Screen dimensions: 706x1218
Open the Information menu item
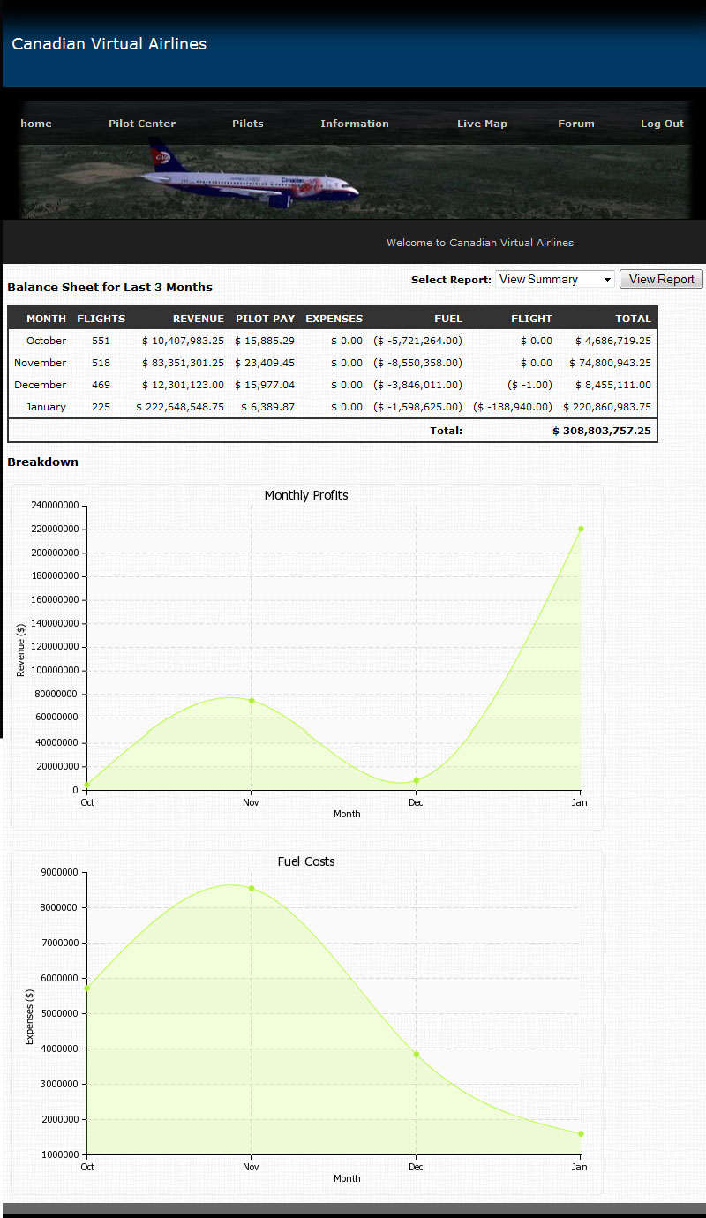[355, 124]
